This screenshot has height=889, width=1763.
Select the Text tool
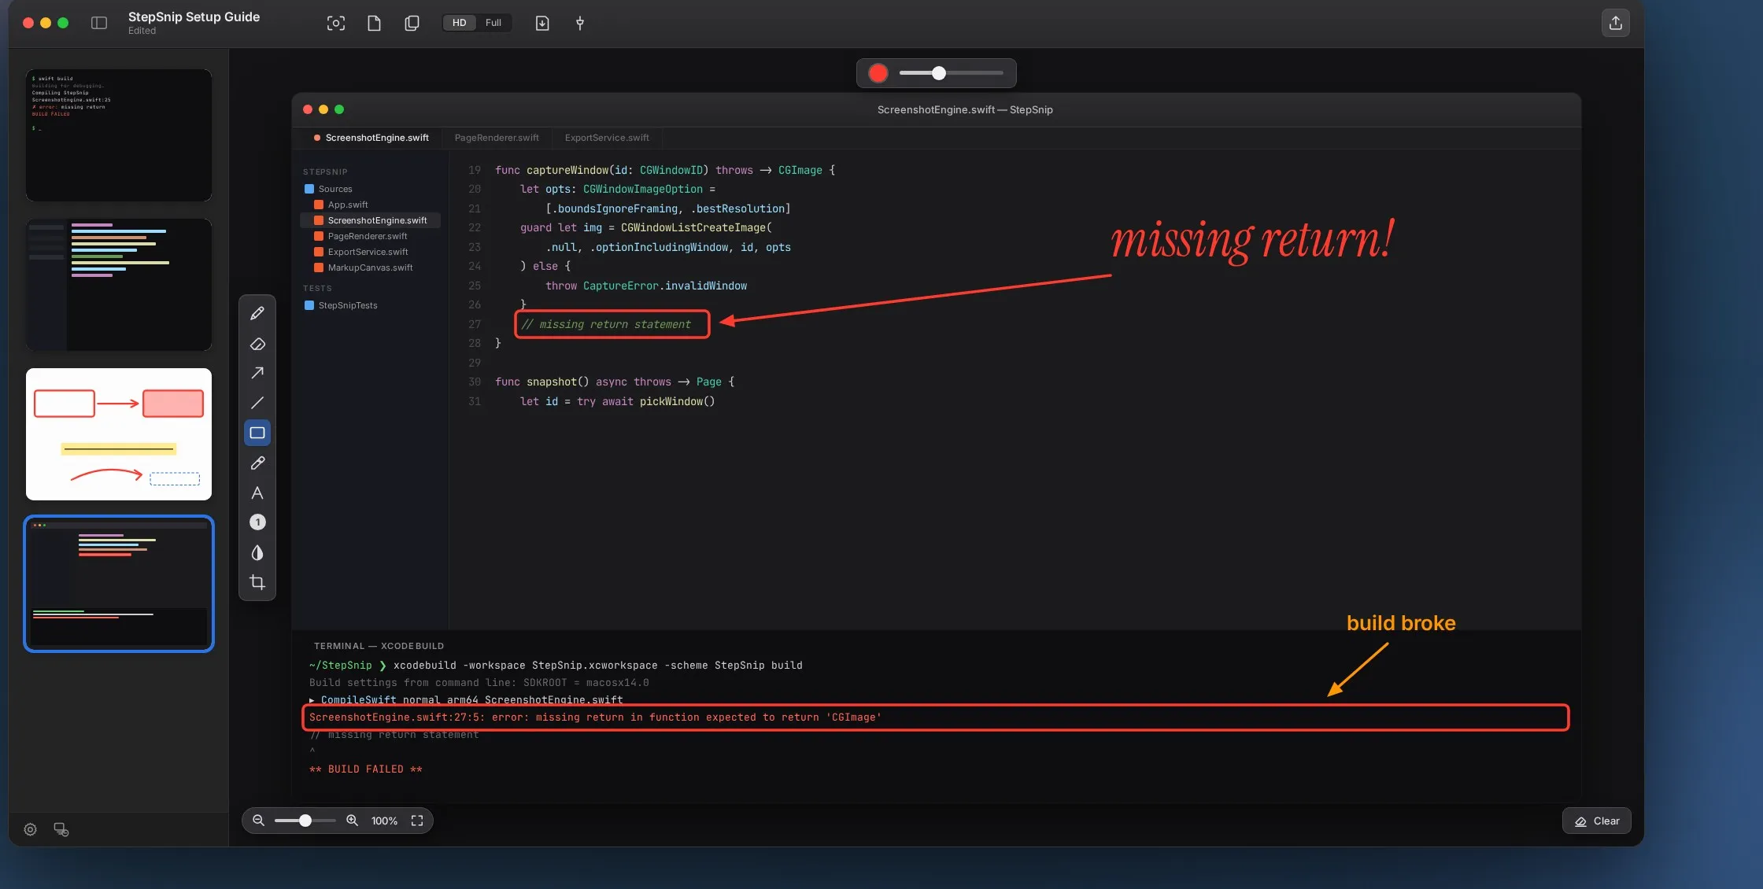pyautogui.click(x=257, y=493)
